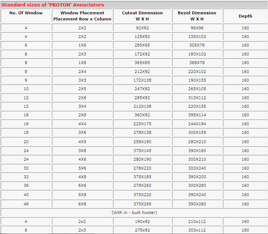Screen dimensions: 268x234
Task: Click the window count 30
Action: coord(26,168)
